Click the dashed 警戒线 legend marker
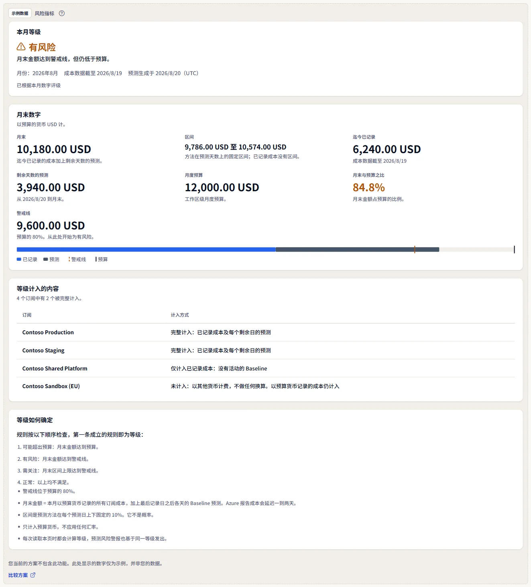This screenshot has height=587, width=531. 69,259
